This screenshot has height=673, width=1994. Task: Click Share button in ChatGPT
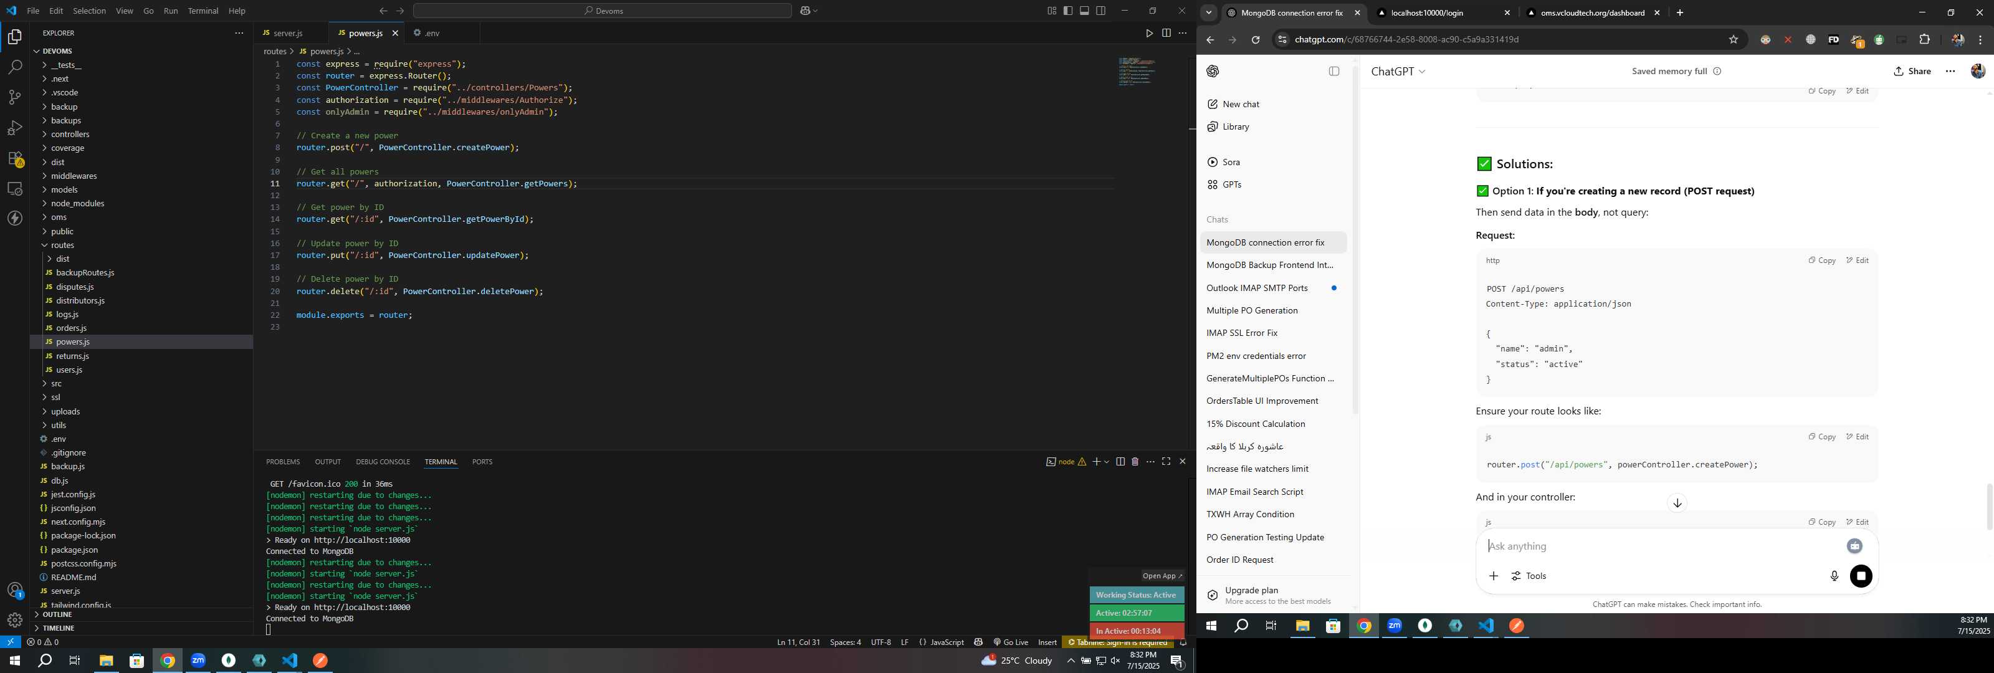click(1912, 71)
